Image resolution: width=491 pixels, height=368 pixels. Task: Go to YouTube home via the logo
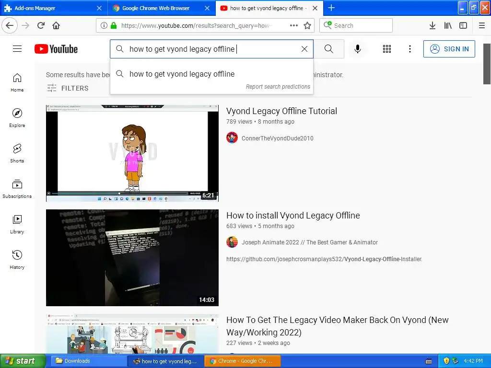click(x=56, y=49)
